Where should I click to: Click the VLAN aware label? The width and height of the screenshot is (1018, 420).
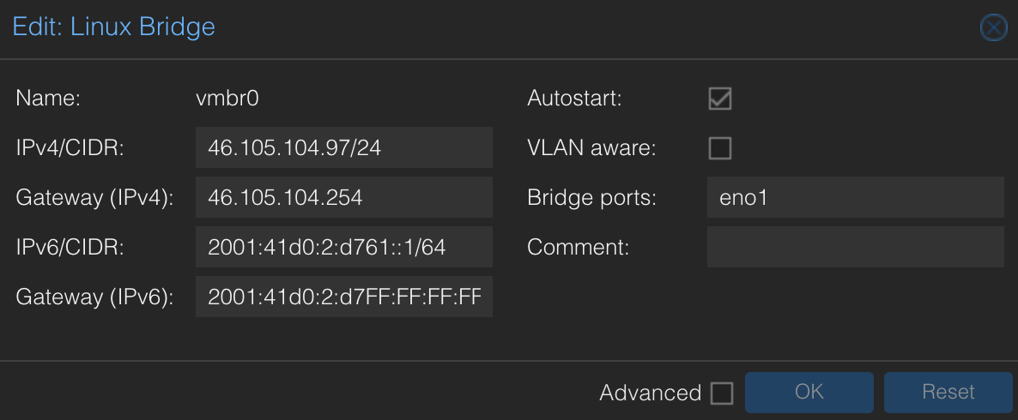pyautogui.click(x=592, y=148)
